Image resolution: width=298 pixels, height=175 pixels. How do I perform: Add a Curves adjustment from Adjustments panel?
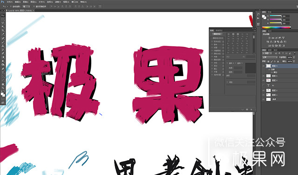pos(277,38)
